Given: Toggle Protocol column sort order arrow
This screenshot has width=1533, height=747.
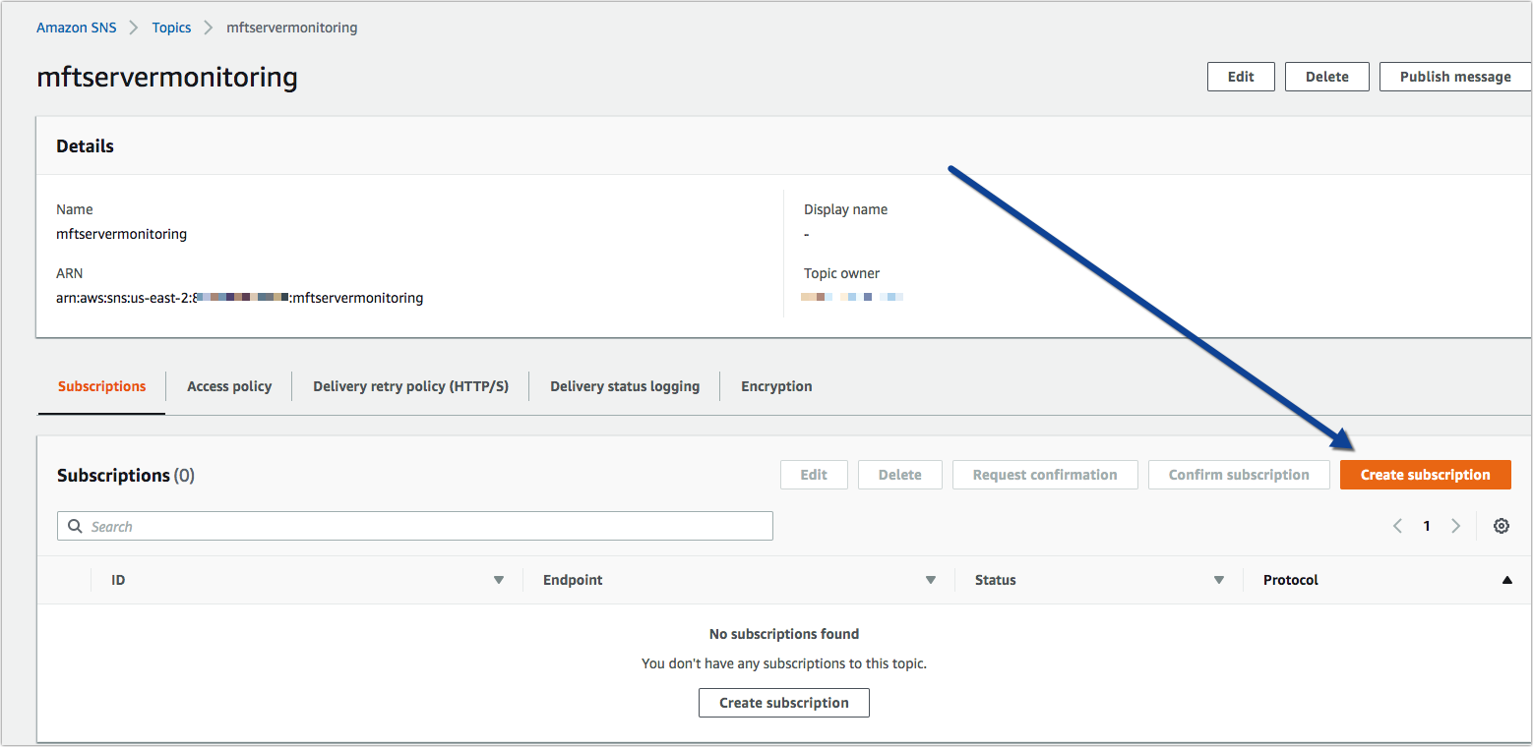Looking at the screenshot, I should tap(1506, 580).
